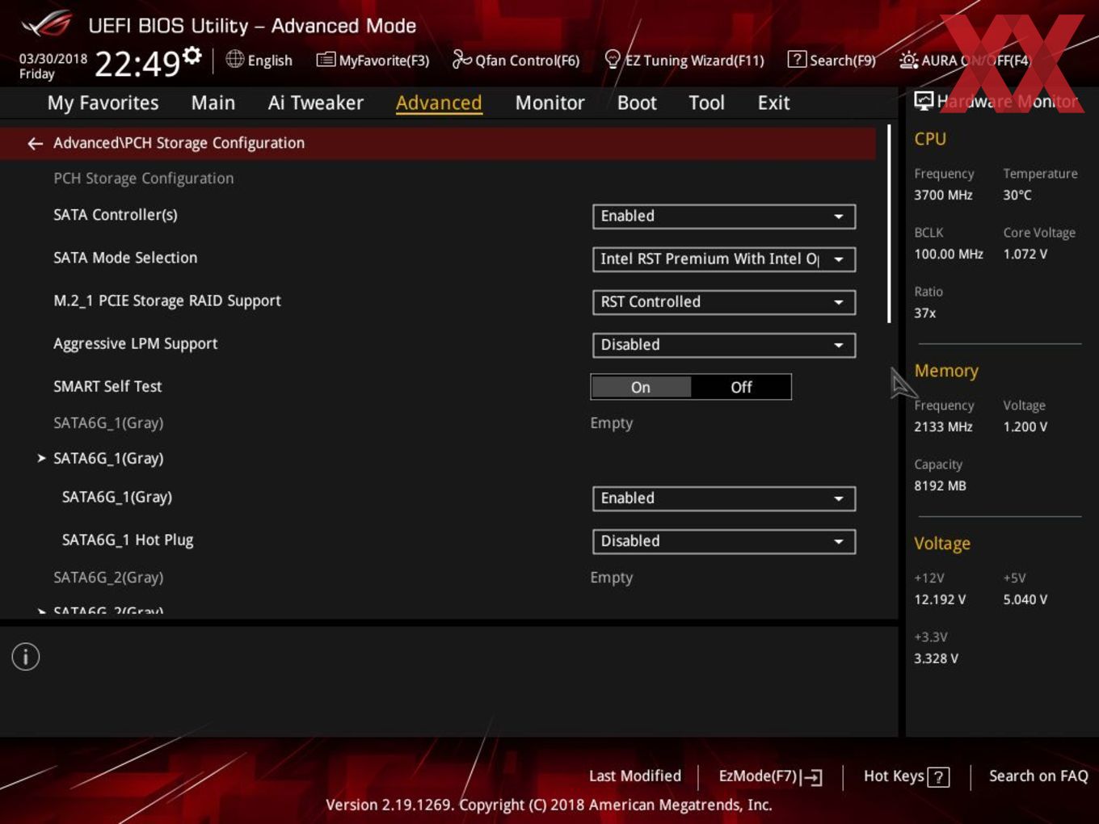Toggle AURA lighting icon
Viewport: 1099px width, 824px height.
pyautogui.click(x=908, y=60)
